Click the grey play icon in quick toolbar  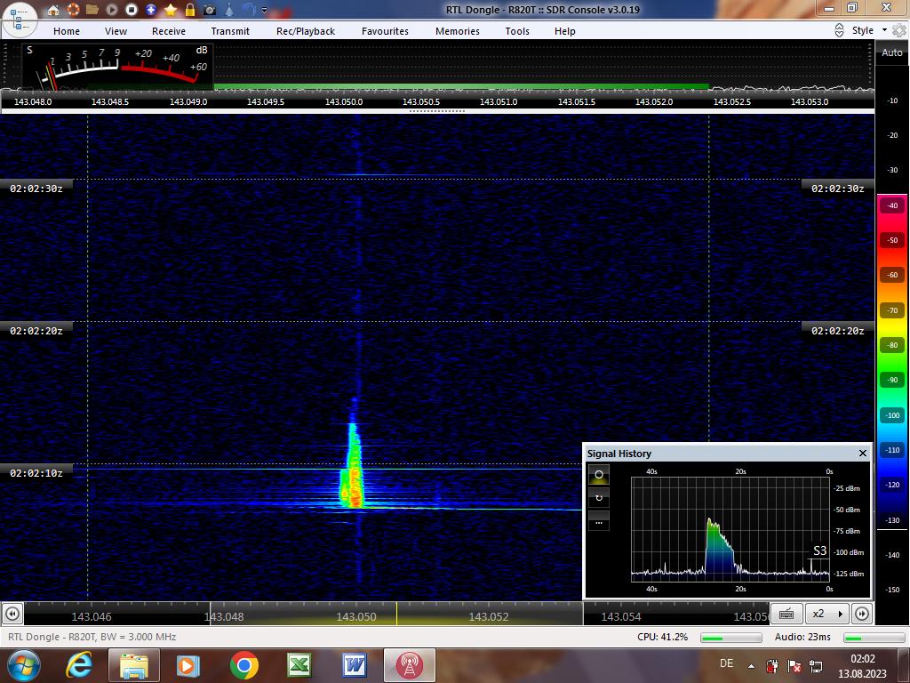[111, 10]
